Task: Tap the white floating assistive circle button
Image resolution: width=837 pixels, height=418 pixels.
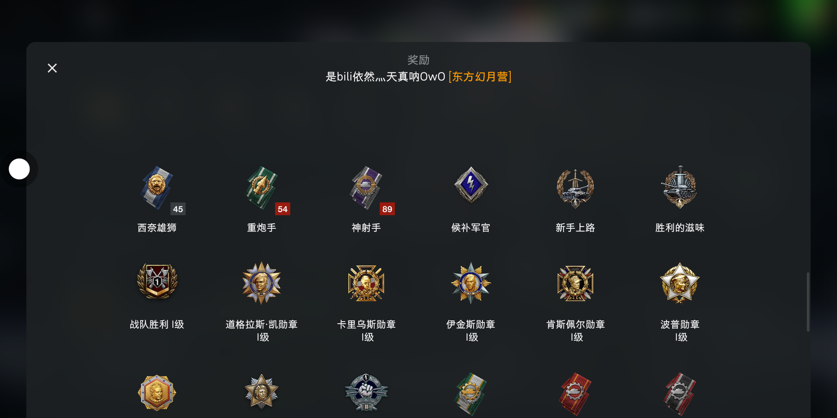Action: 19,169
